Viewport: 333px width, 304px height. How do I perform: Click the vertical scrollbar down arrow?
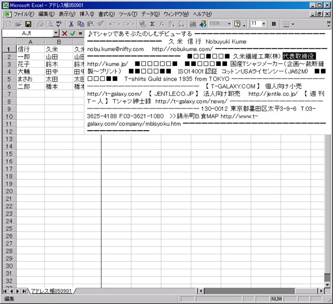[x=327, y=285]
